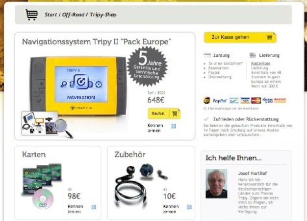Image resolution: width=307 pixels, height=221 pixels.
Task: Click the Zubehör cable accessories image
Action: (141, 186)
